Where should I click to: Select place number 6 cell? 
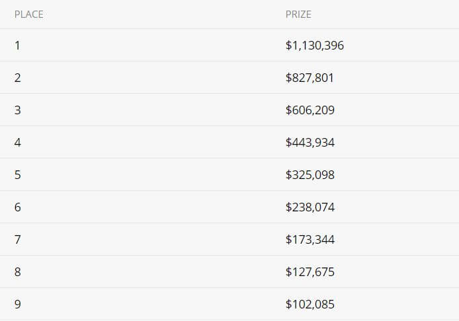point(18,207)
